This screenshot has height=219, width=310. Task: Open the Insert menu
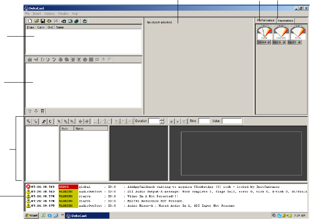(37, 14)
